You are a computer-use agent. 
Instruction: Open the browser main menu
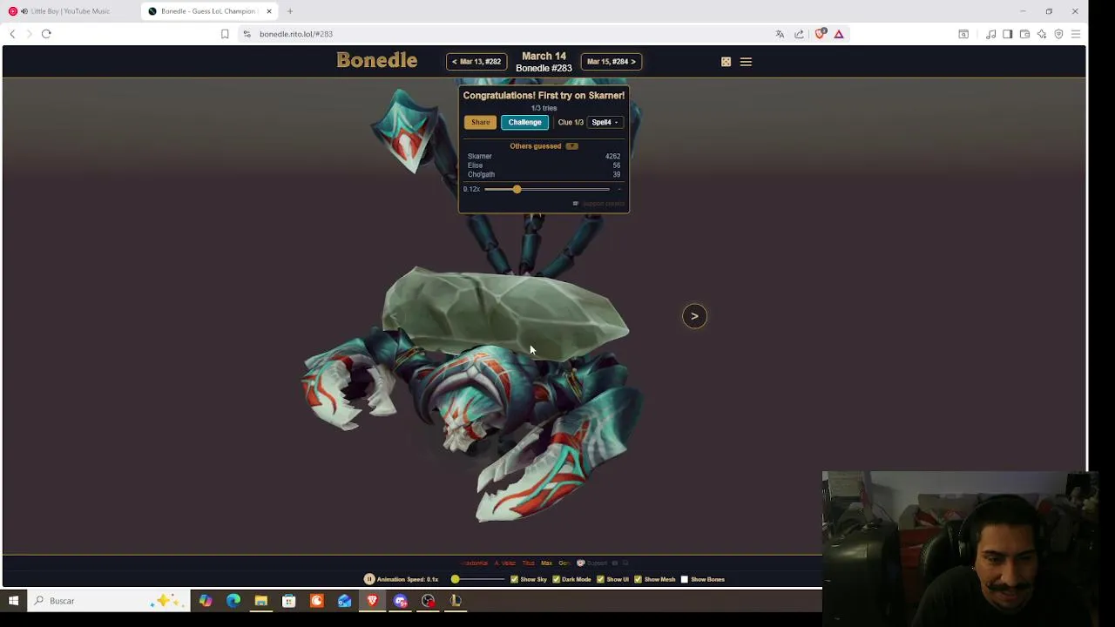coord(1076,34)
